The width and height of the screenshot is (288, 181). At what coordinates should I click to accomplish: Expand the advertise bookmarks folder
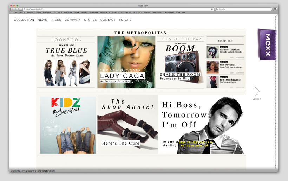(94, 13)
